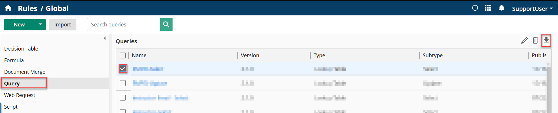
Task: Collapse the left sidebar panel arrow
Action: (105, 38)
